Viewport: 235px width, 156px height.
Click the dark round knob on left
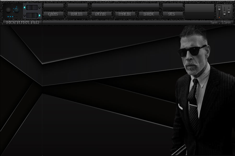(8, 10)
